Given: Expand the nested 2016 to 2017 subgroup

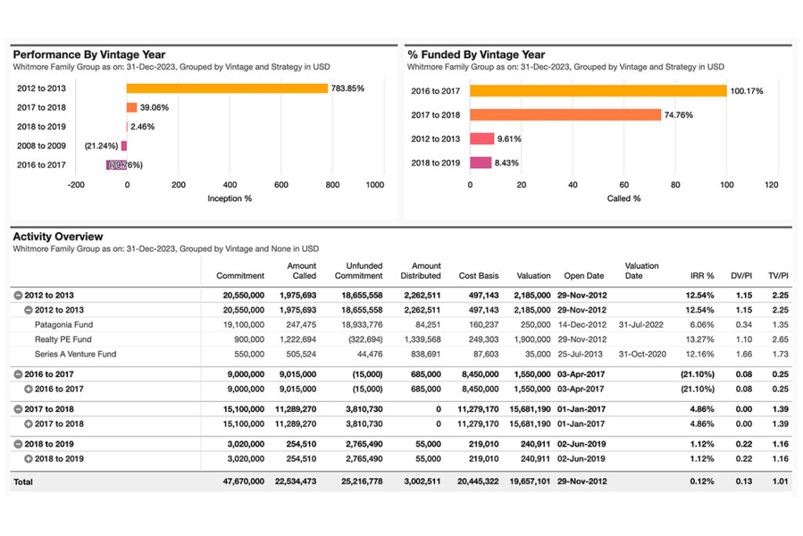Looking at the screenshot, I should [28, 389].
